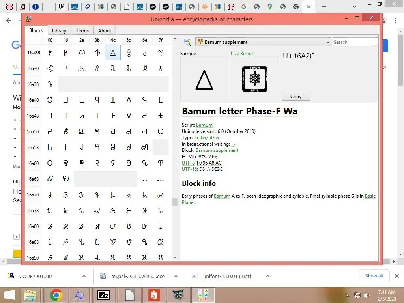Click the large triangle sample preview
This screenshot has width=404, height=303.
[x=204, y=80]
